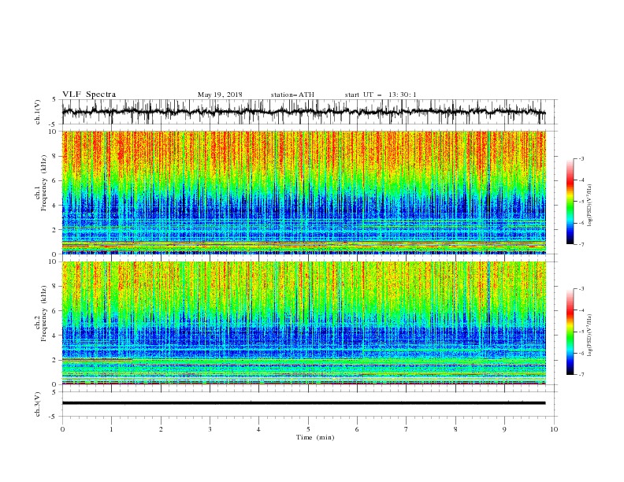Select the lower color scale bar for ch.2

click(570, 332)
